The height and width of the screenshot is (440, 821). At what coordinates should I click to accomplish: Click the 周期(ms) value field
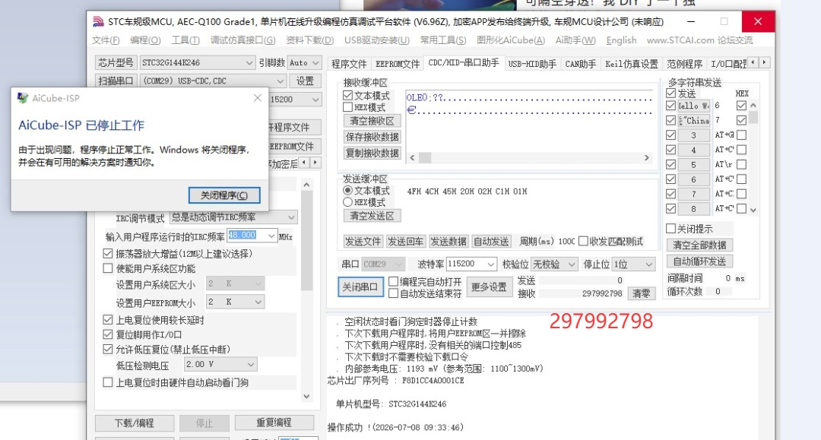[x=566, y=241]
